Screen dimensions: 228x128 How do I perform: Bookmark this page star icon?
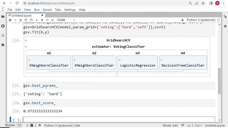[x=203, y=3]
